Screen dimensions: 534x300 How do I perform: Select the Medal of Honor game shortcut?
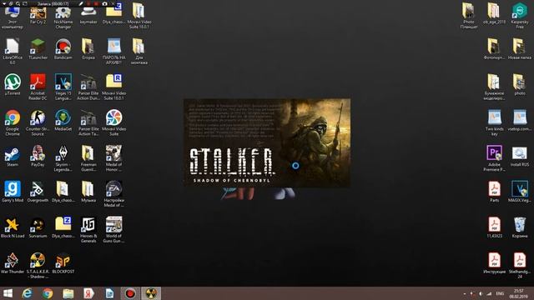tap(113, 158)
